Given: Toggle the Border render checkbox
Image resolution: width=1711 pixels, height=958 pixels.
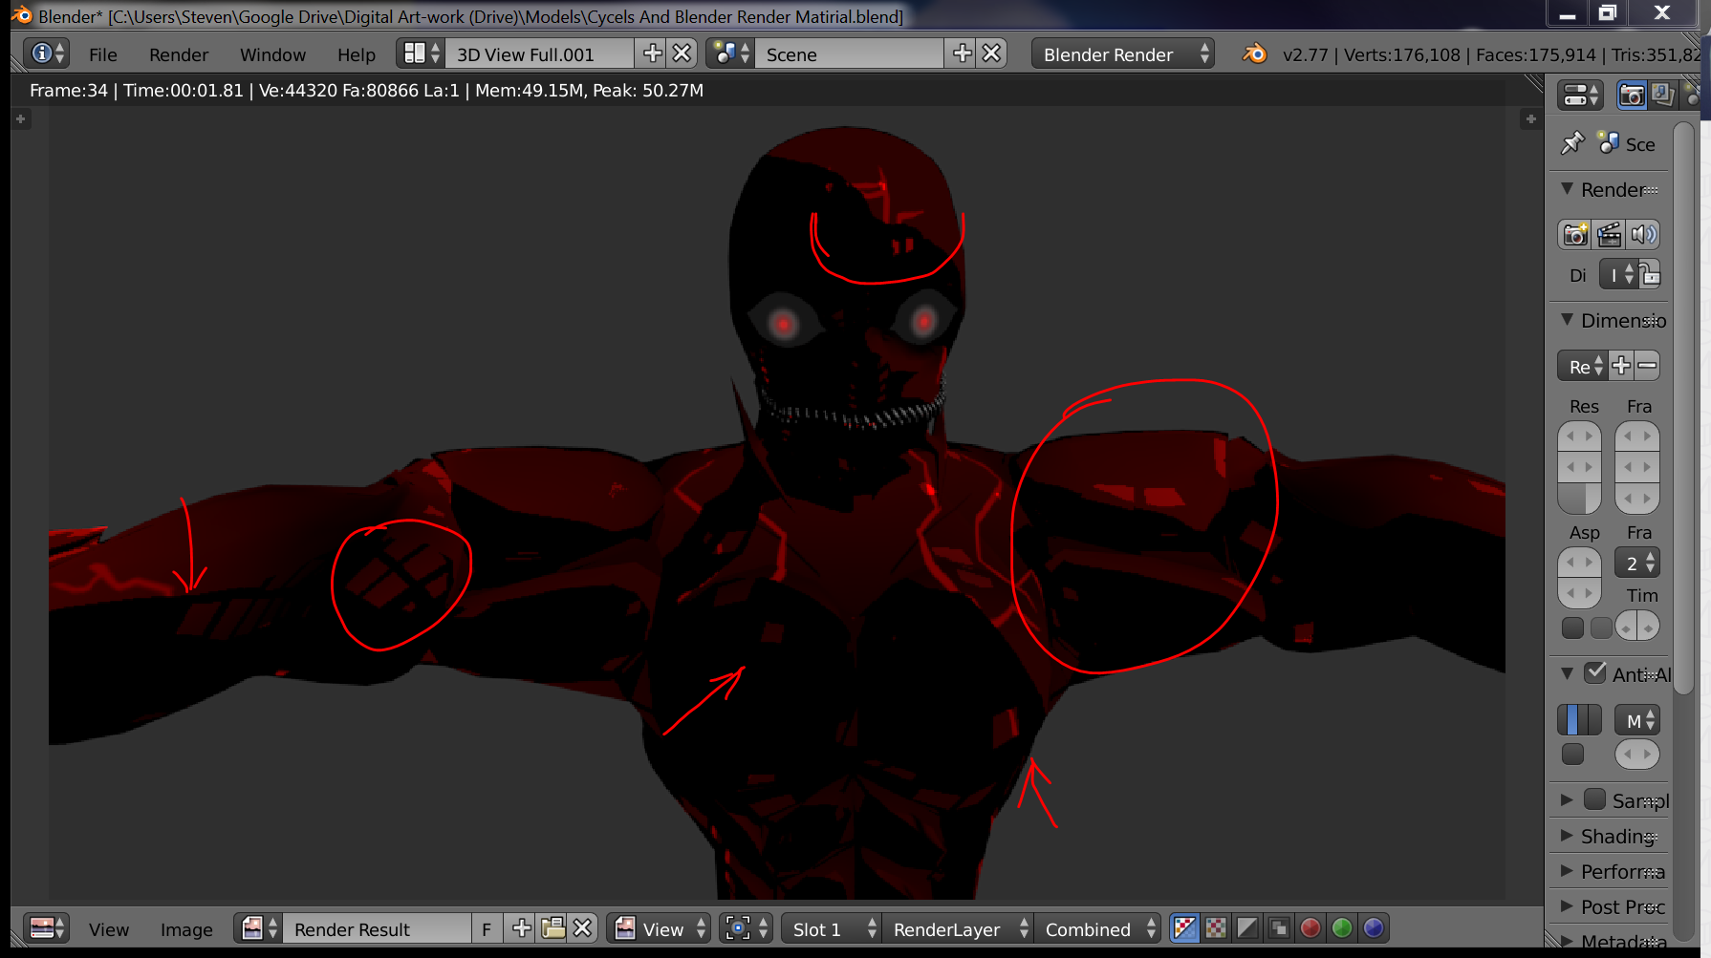Looking at the screenshot, I should click(x=1572, y=628).
